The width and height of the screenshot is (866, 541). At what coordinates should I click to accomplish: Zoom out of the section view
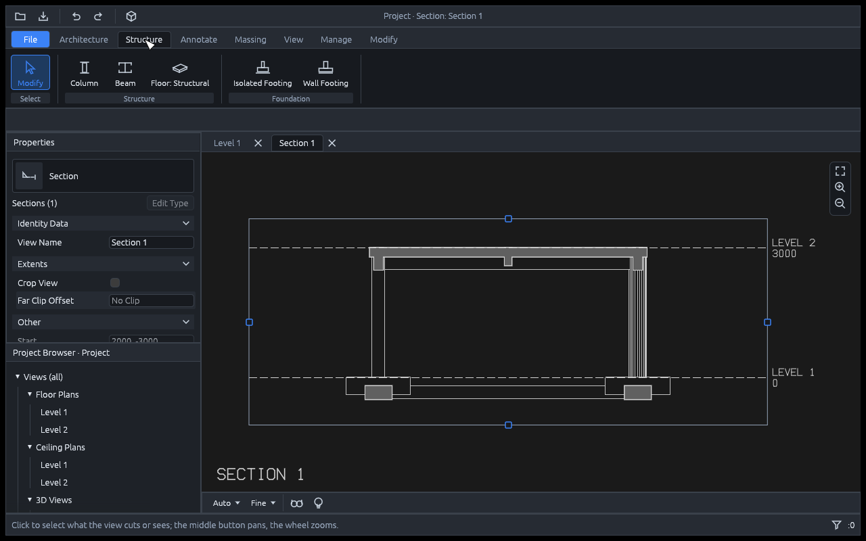[840, 204]
